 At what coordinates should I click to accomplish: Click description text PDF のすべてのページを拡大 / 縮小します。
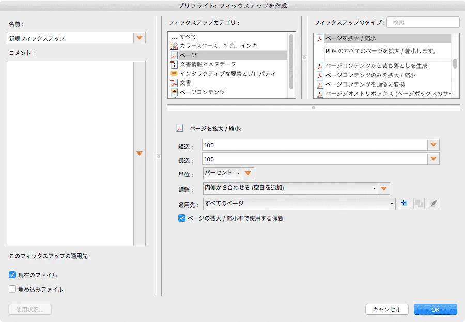381,51
